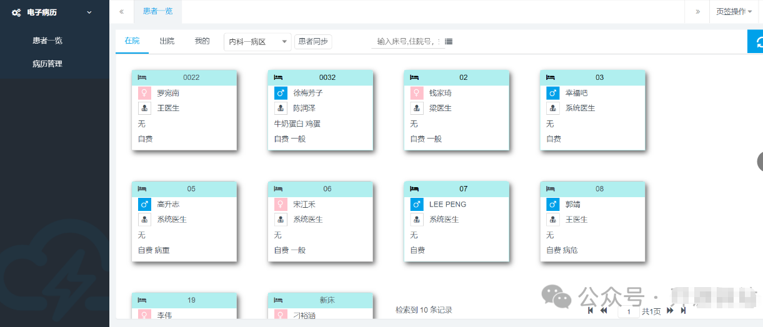This screenshot has height=327, width=763.
Task: Click the female icon for 宋江禾
Action: tap(281, 204)
